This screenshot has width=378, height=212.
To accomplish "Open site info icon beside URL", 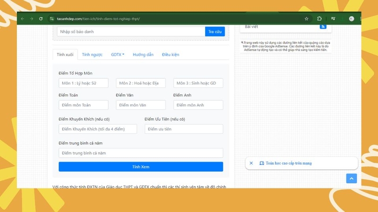I will 52,19.
